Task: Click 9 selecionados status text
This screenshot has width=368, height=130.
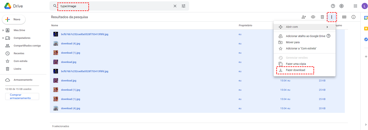Action: (x=60, y=126)
